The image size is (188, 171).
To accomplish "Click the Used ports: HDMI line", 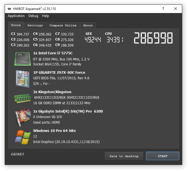I will [x=46, y=122].
